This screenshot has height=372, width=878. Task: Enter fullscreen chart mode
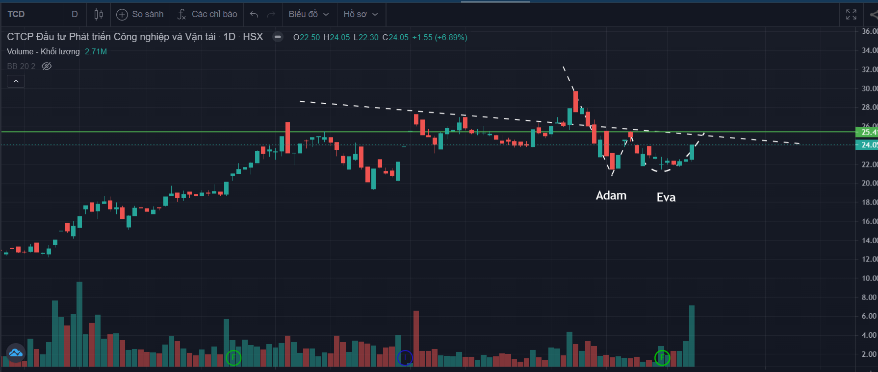(x=851, y=15)
